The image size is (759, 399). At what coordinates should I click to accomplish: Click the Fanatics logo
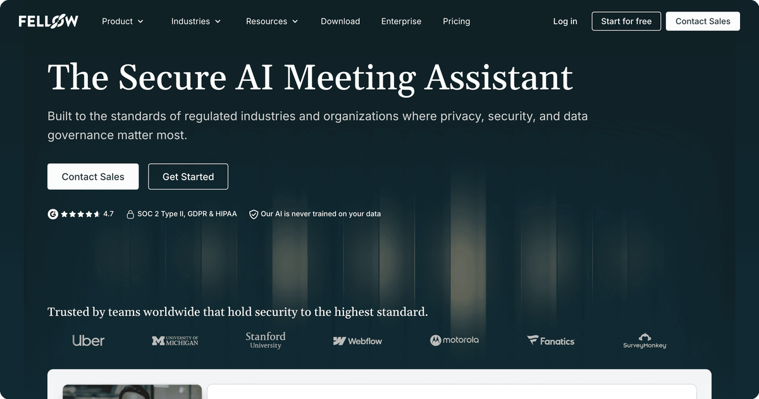[x=551, y=340]
